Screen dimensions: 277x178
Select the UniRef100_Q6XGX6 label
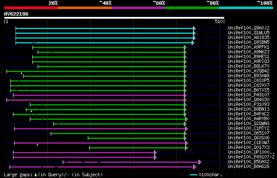point(248,138)
